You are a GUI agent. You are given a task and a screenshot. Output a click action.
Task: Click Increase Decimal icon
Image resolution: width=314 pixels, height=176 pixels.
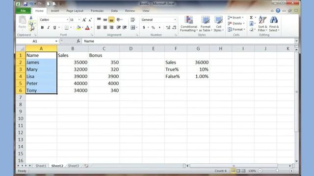click(168, 27)
